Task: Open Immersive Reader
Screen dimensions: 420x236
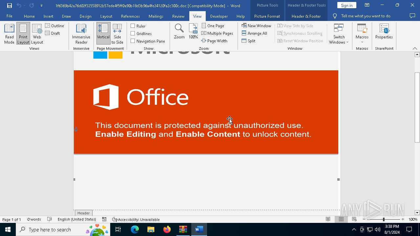Action: coord(81,34)
